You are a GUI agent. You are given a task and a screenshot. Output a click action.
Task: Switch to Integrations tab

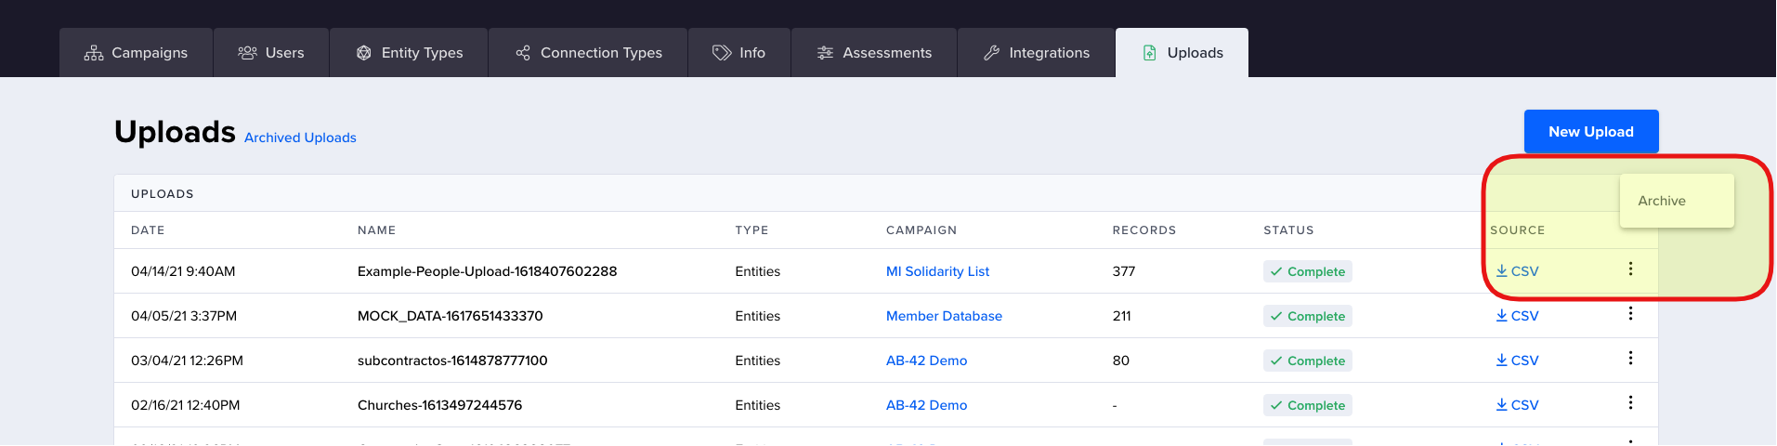(x=1037, y=53)
